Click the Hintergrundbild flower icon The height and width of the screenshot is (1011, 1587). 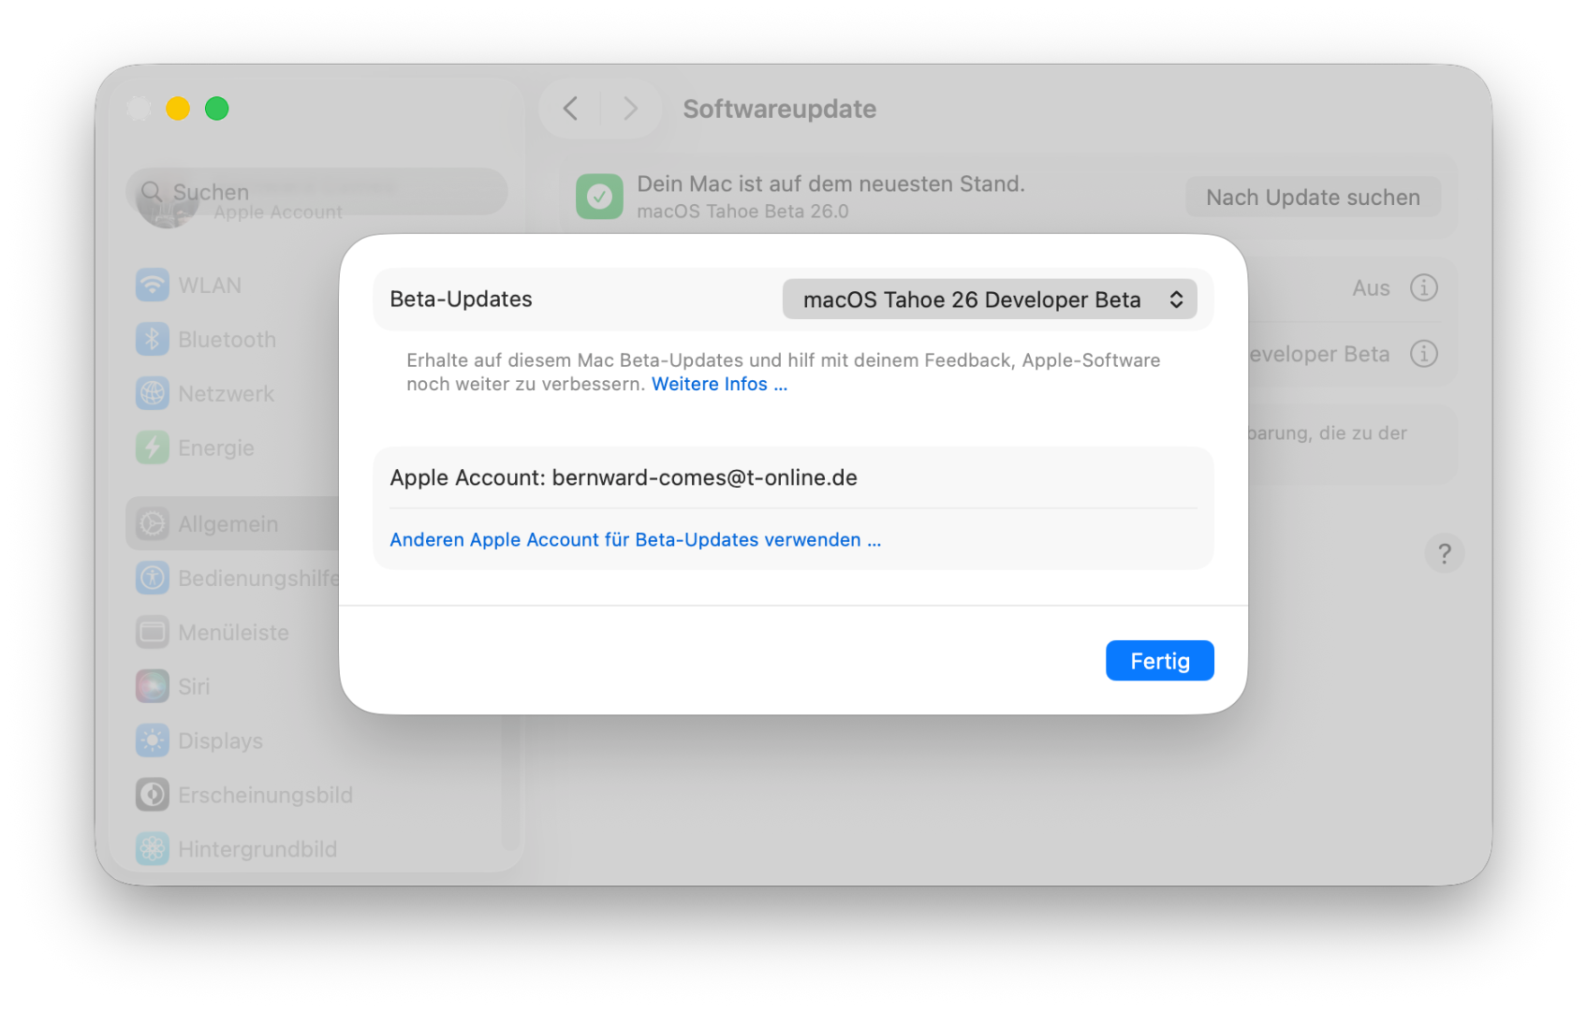tap(153, 849)
